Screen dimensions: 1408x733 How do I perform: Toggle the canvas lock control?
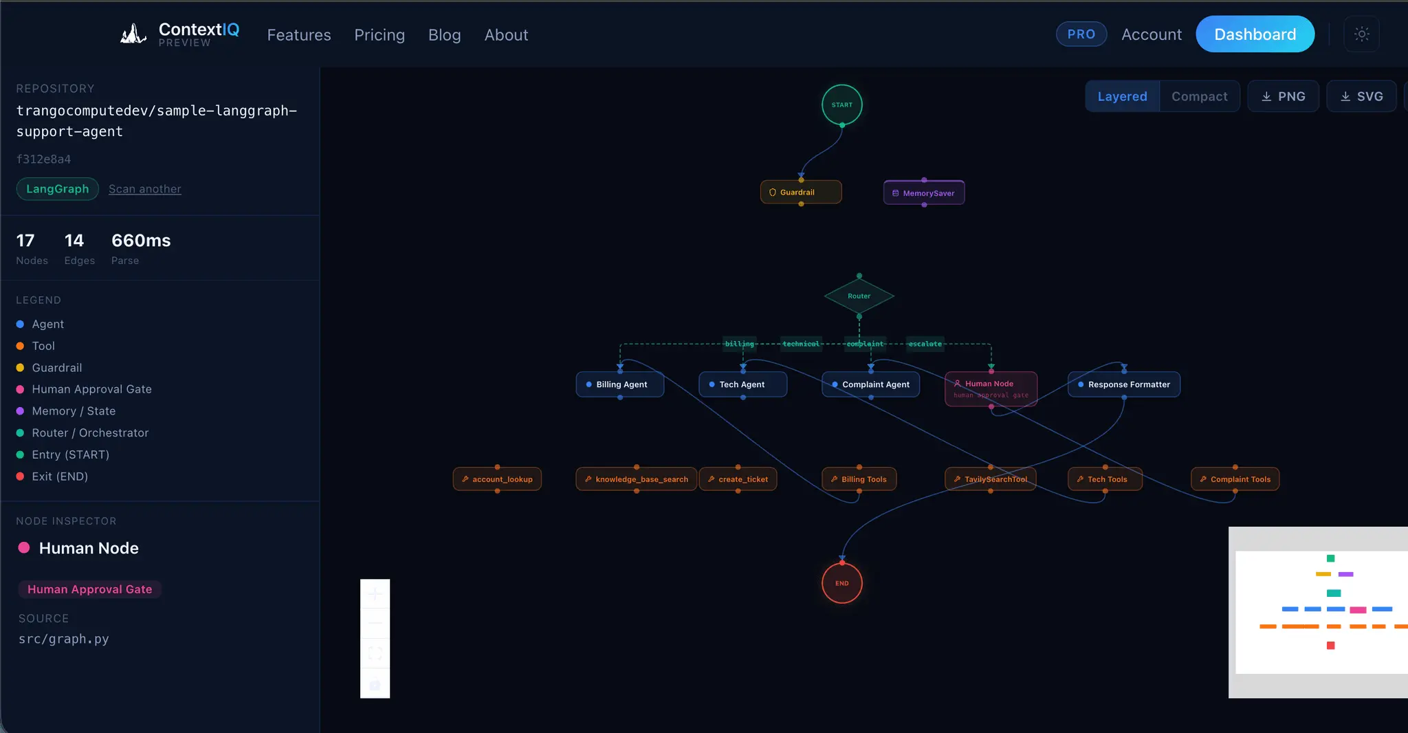[x=375, y=683]
